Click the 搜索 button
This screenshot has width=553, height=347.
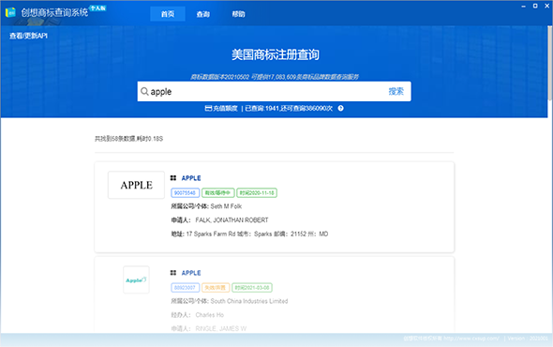(x=396, y=91)
